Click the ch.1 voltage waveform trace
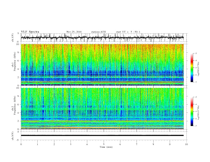 pyautogui.click(x=102, y=38)
